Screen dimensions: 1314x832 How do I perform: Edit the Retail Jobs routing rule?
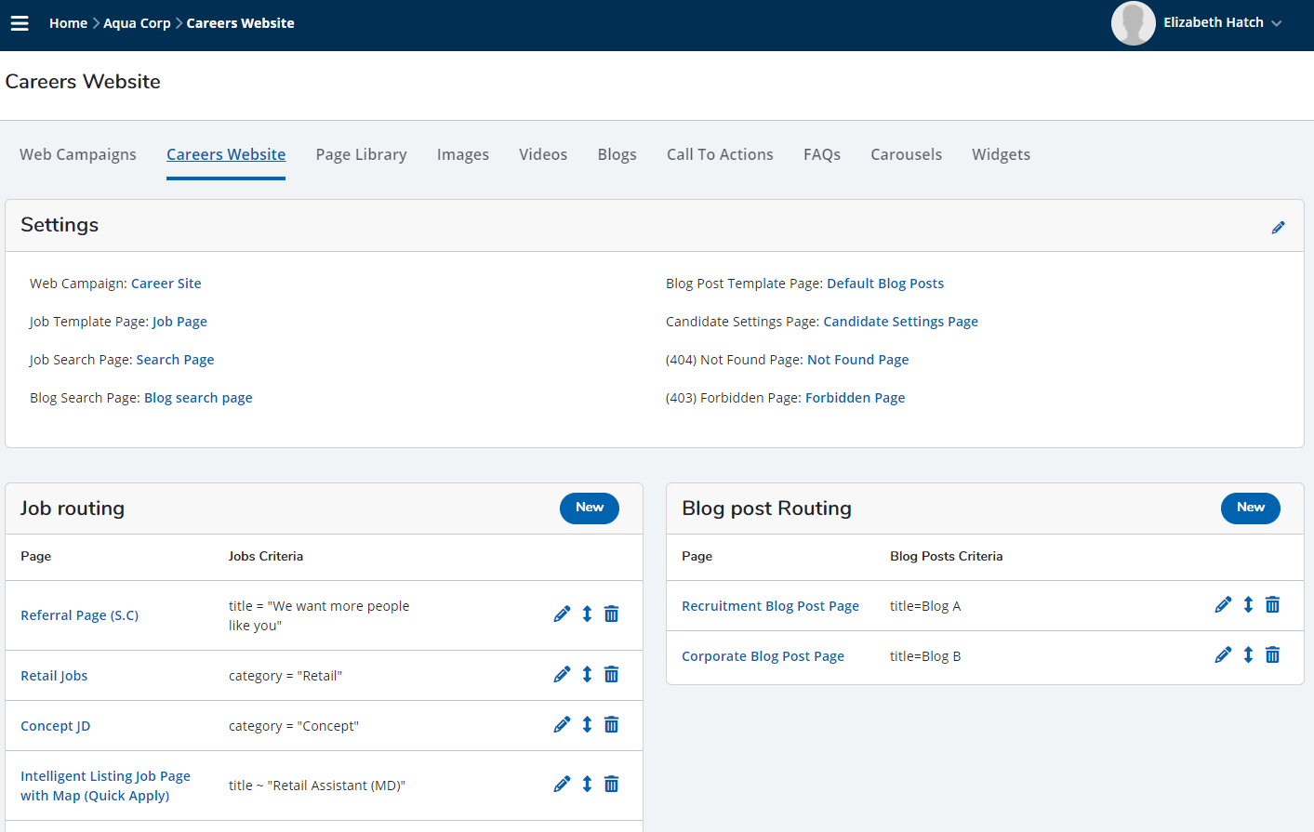point(562,674)
